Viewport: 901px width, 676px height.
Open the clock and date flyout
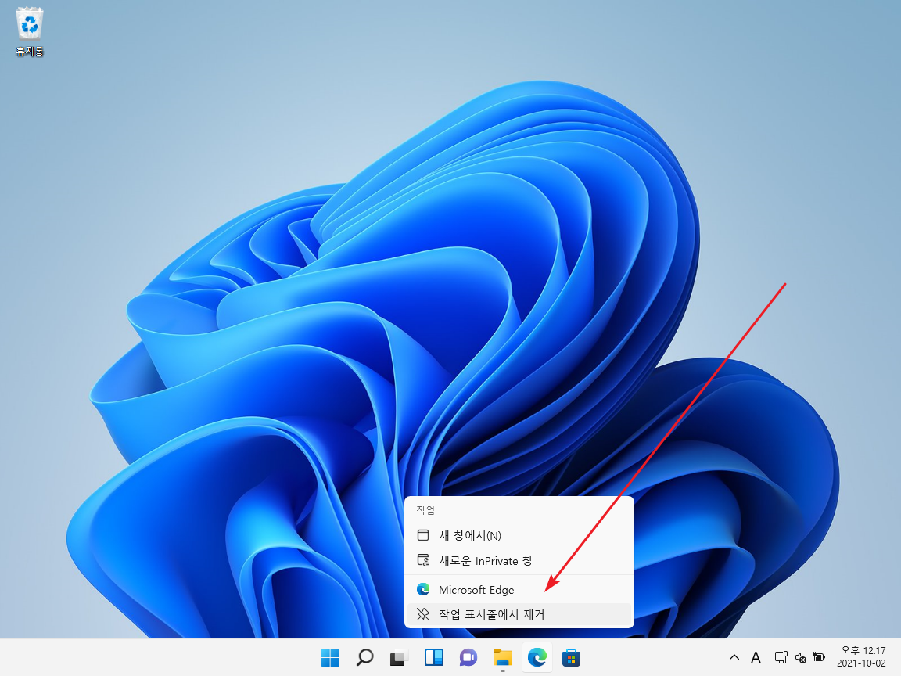tap(861, 657)
